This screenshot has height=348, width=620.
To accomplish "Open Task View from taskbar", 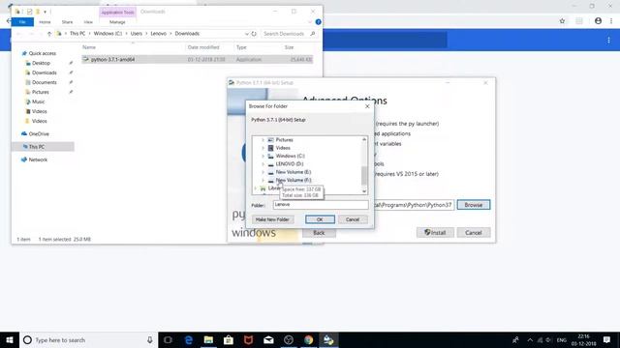I will coord(168,340).
